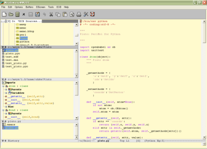Screen dimensions: 207x149
Task: Open test.smi in the sources list
Action: (x=12, y=60)
